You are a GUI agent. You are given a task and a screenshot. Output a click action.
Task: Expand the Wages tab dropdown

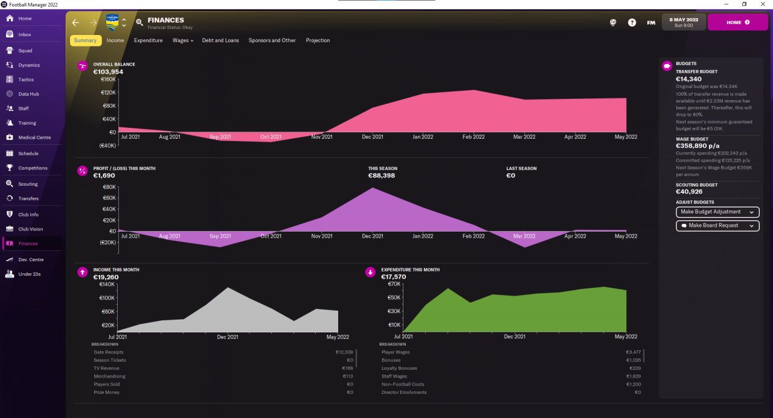[x=182, y=40]
